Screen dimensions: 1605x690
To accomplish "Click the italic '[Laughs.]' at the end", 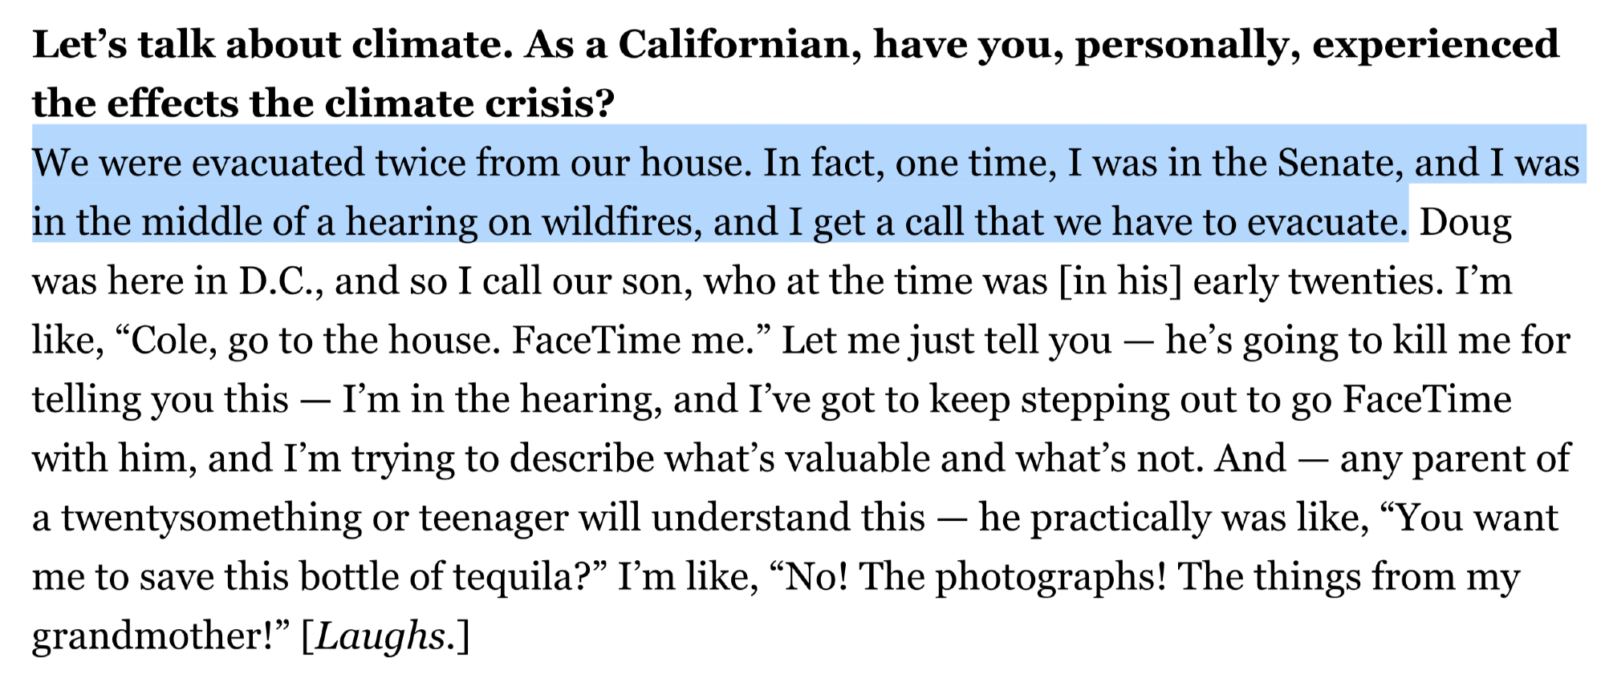I will 385,636.
